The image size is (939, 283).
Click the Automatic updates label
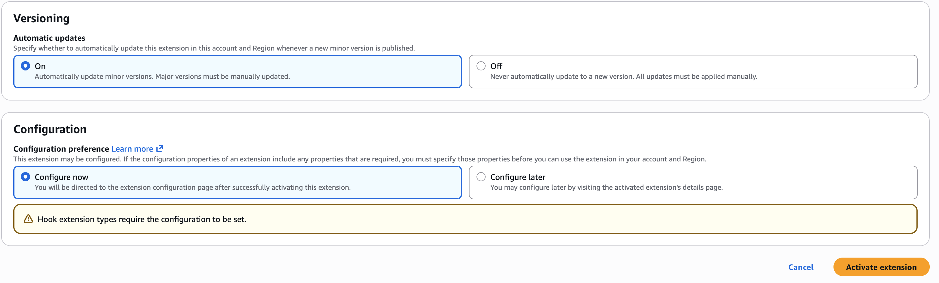coord(49,38)
